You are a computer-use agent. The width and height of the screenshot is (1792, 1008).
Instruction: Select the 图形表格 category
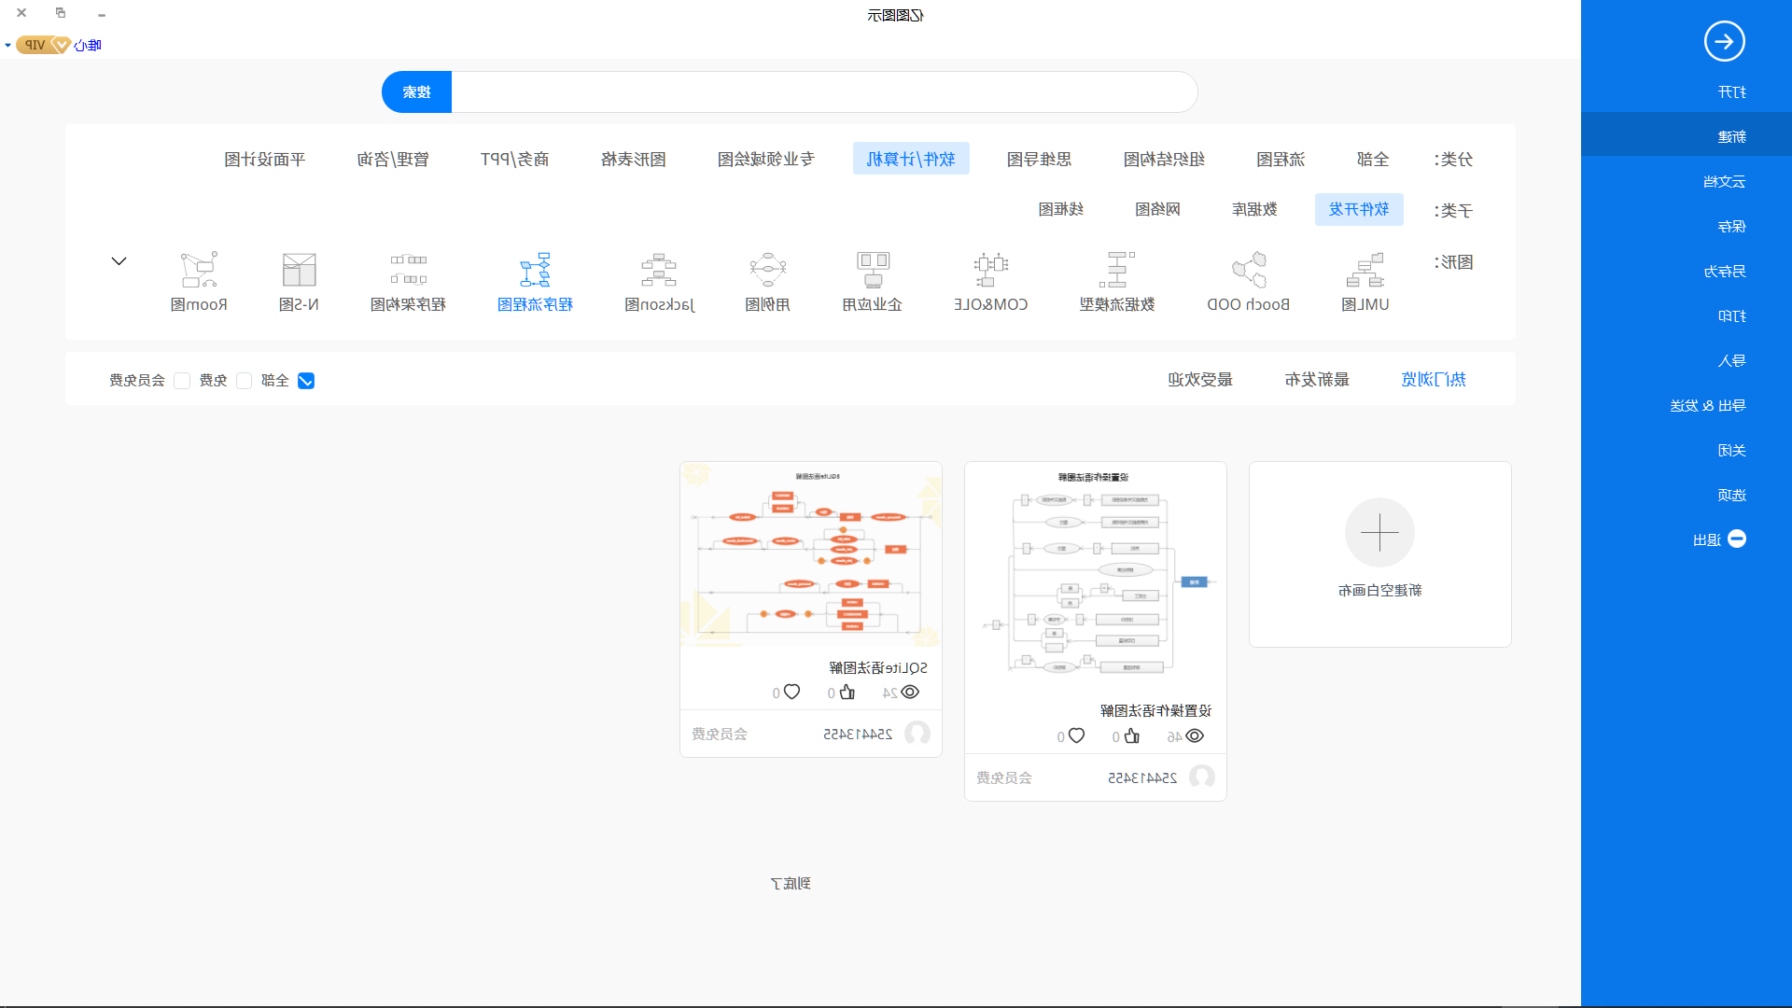[634, 159]
